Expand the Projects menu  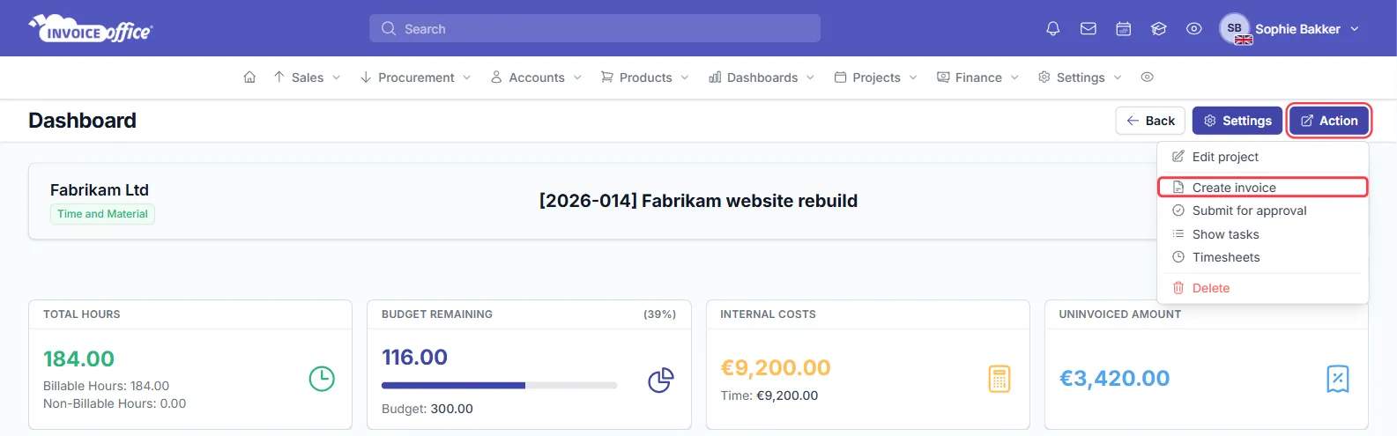coord(875,78)
